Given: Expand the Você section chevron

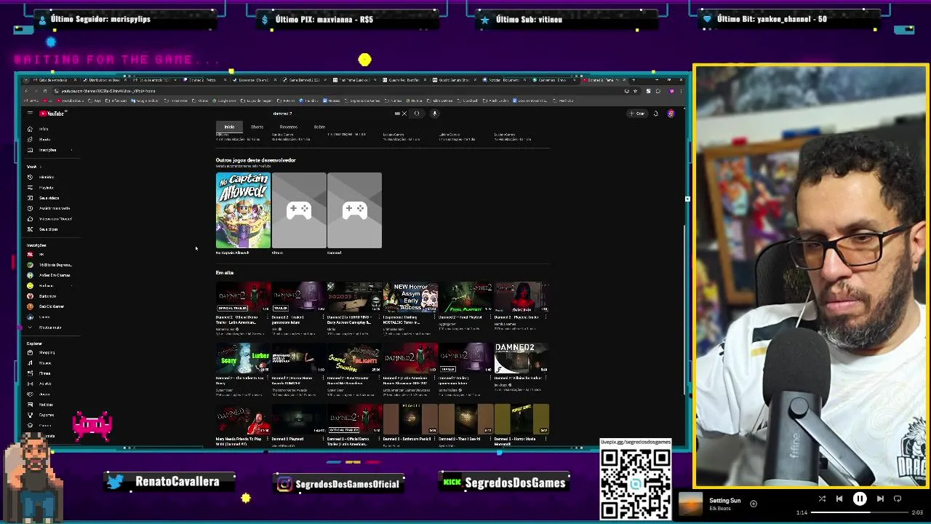Looking at the screenshot, I should click(41, 167).
